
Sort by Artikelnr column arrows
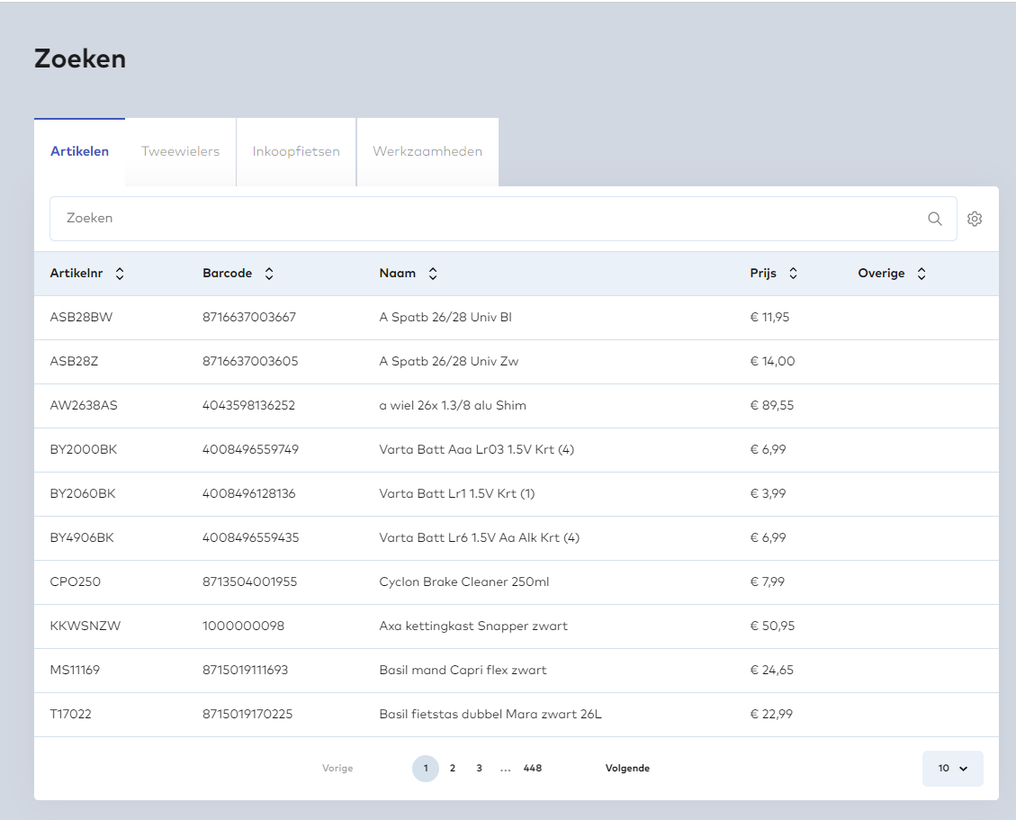120,274
